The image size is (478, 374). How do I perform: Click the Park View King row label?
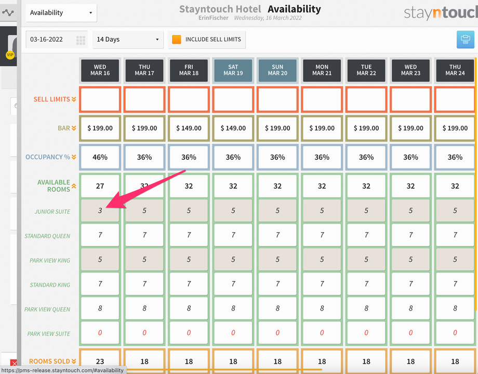tap(50, 261)
